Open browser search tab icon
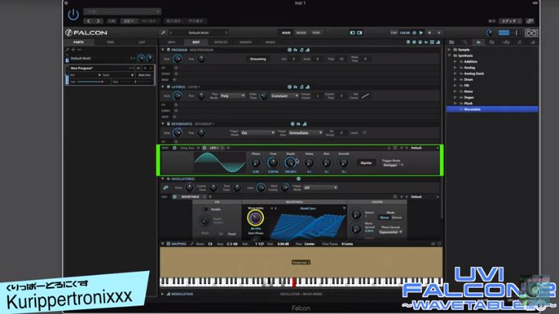Screen dimensions: 559x314 coord(464,42)
